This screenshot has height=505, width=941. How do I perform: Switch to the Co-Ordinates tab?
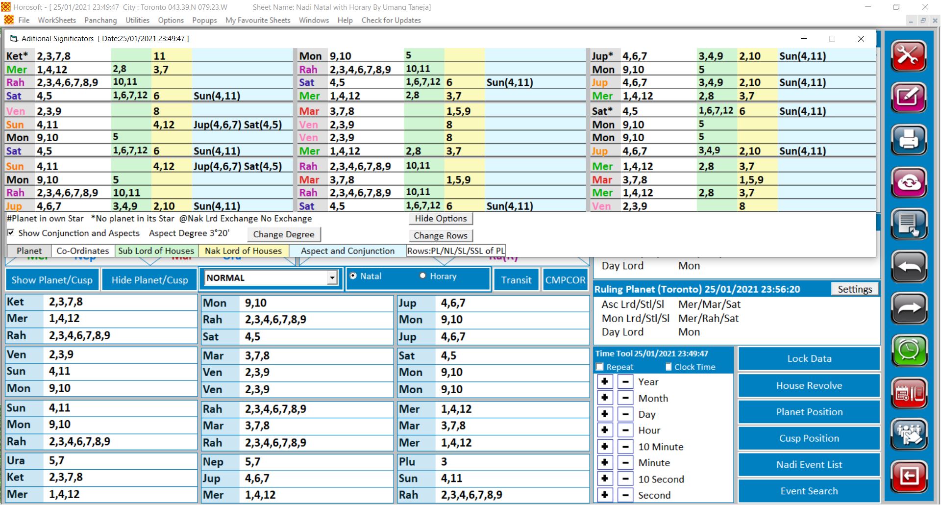(82, 251)
